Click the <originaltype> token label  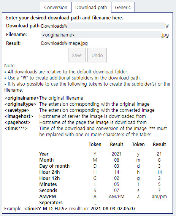[x=21, y=104]
